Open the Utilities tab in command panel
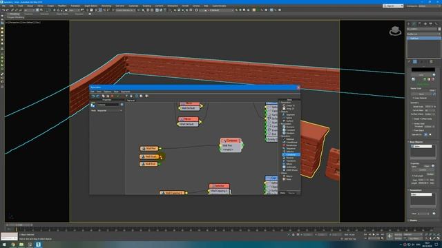Viewport: 442px width, 248px height. click(x=436, y=24)
